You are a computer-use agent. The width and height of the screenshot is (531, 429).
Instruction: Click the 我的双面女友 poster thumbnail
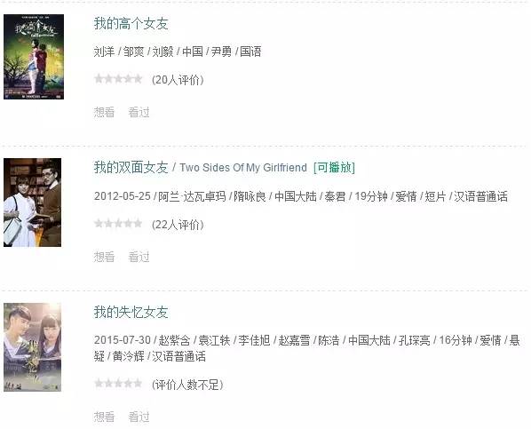[33, 203]
